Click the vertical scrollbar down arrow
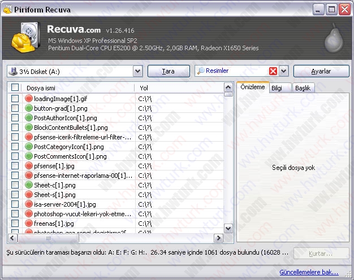This screenshot has width=354, height=280. tap(228, 229)
